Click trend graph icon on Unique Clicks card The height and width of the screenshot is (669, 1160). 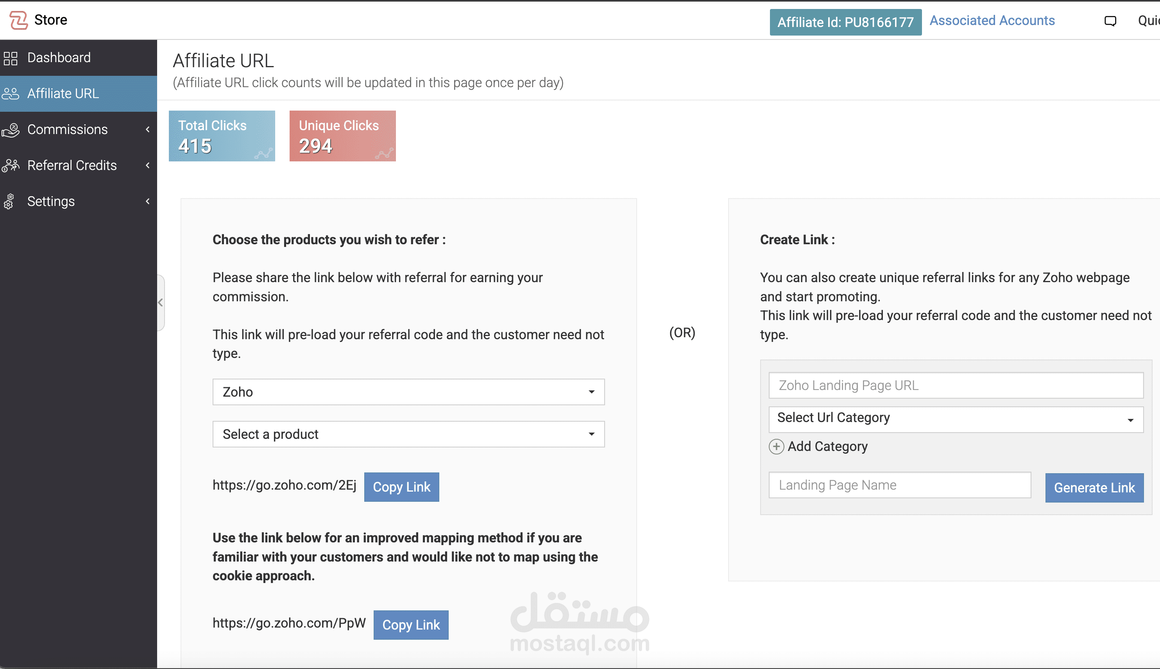[x=384, y=154]
